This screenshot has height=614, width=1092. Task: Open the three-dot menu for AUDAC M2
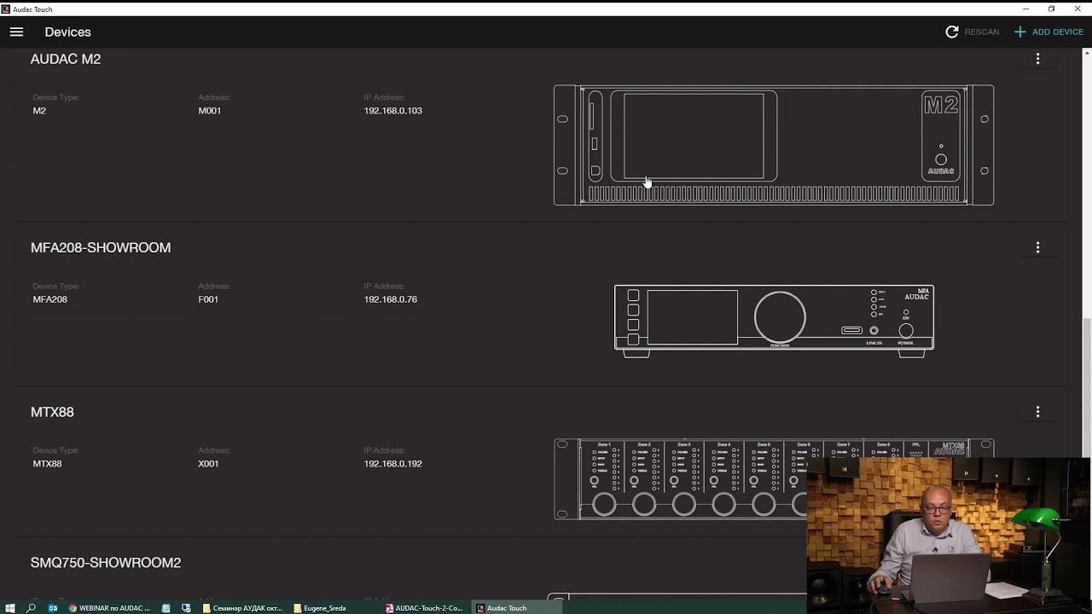coord(1037,59)
